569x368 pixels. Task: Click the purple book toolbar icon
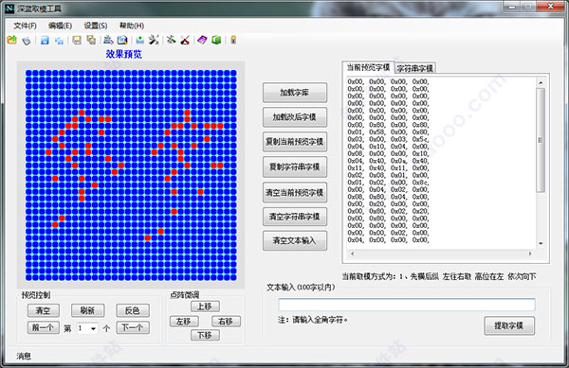(x=202, y=40)
